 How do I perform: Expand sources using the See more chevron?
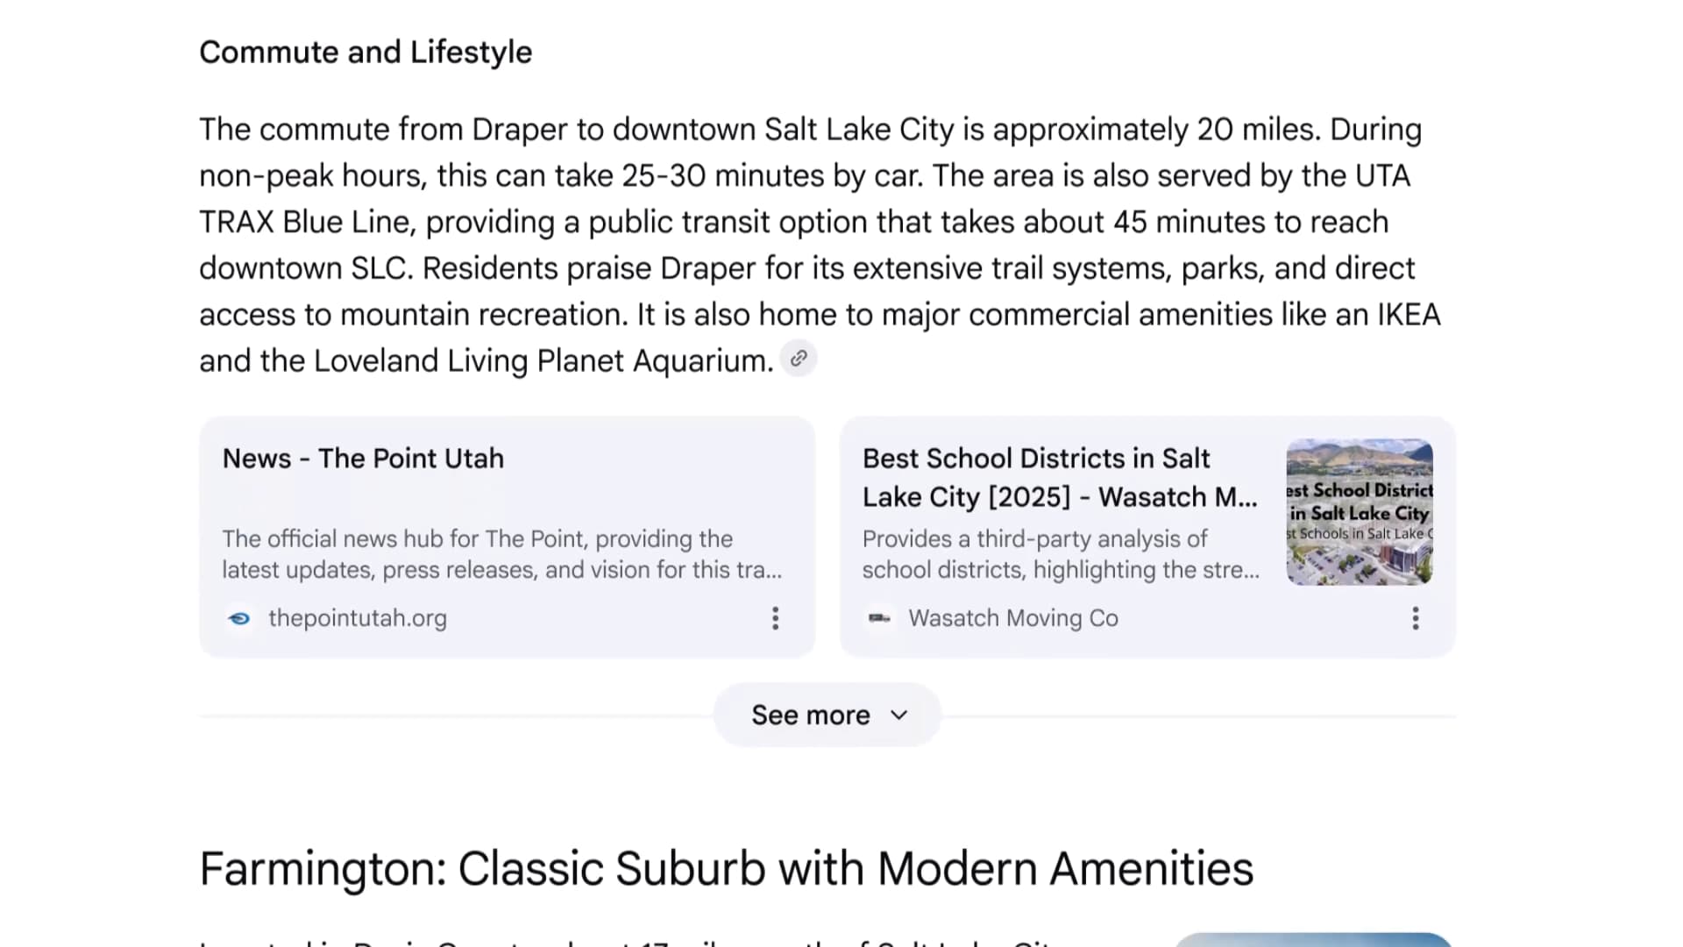pos(899,716)
